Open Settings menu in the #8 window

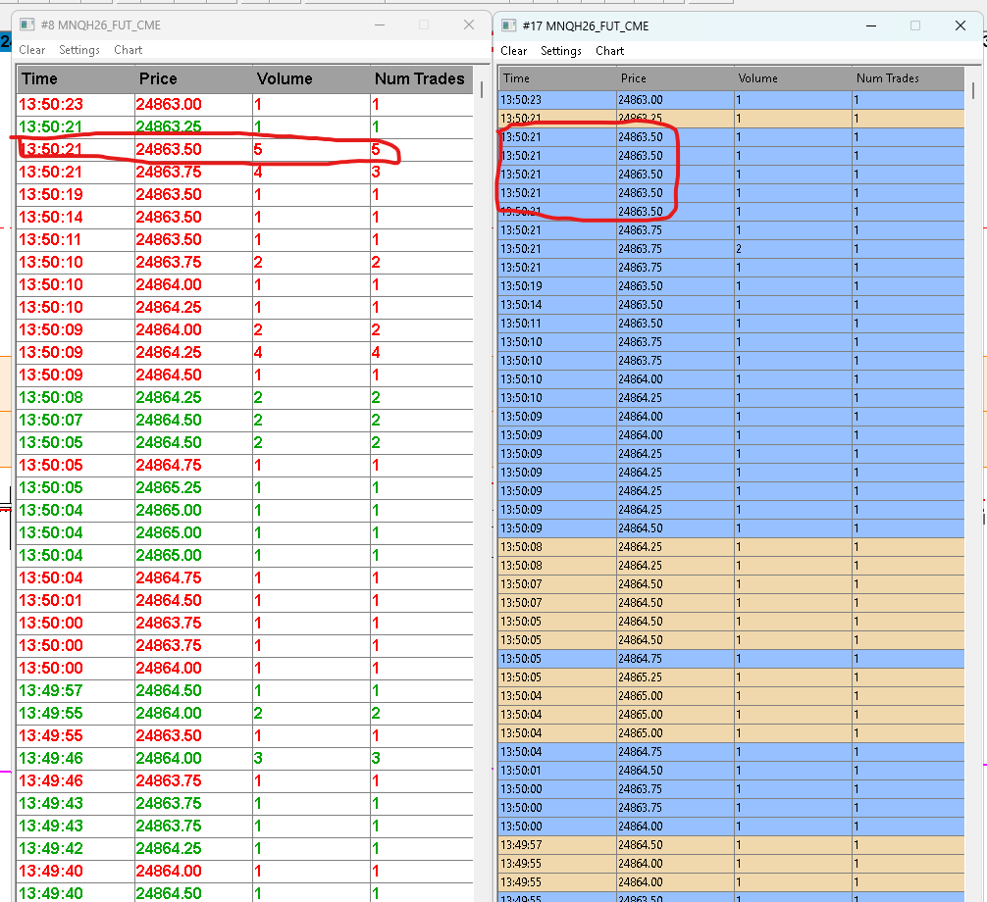pyautogui.click(x=79, y=50)
